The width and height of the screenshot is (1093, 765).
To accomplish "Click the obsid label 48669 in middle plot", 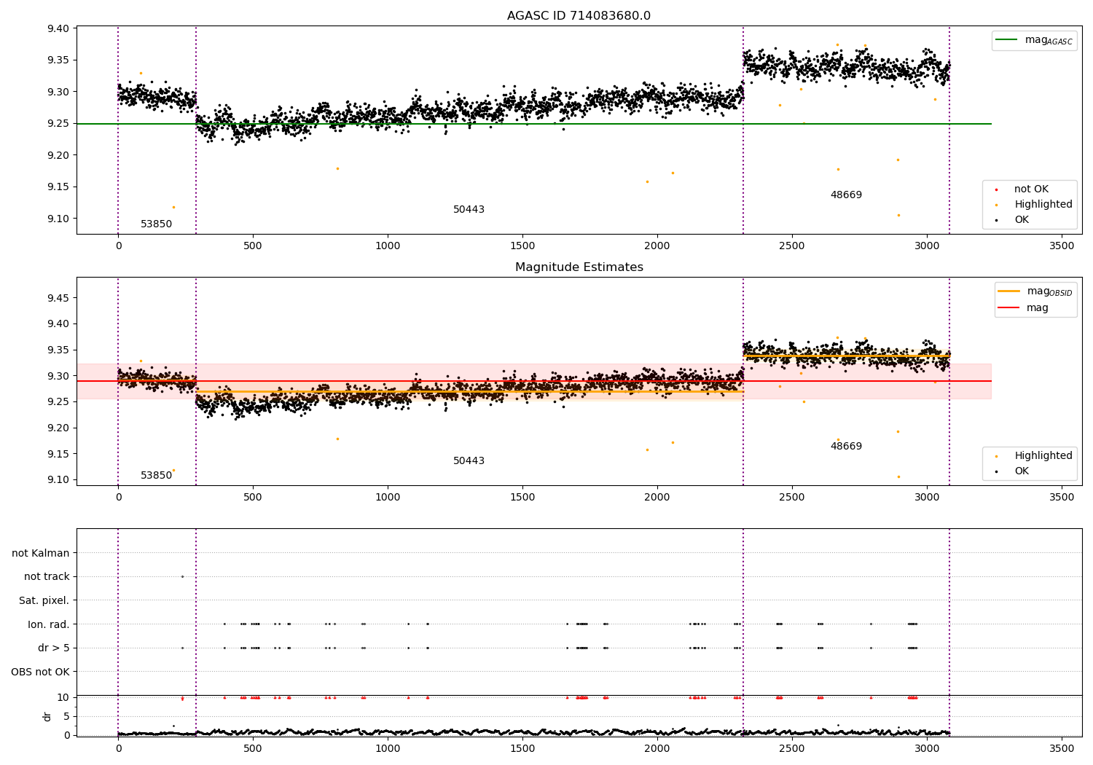I will 846,447.
